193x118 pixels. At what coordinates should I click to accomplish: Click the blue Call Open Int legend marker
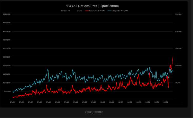tap(110, 11)
